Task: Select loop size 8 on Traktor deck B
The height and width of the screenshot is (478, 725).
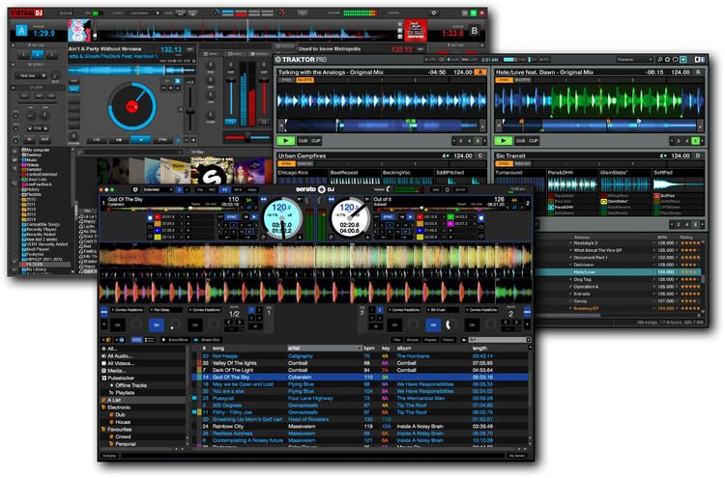Action: click(695, 141)
